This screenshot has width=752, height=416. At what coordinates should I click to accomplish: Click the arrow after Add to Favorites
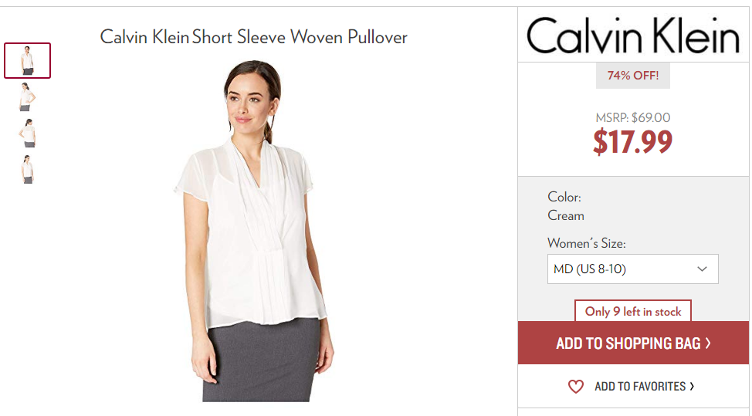point(692,386)
